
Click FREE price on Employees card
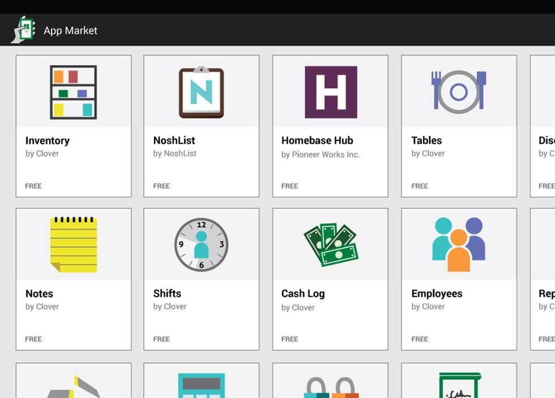pos(420,339)
